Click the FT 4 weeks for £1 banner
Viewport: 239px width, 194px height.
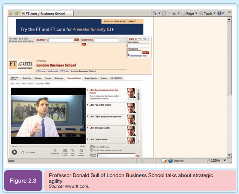point(80,27)
